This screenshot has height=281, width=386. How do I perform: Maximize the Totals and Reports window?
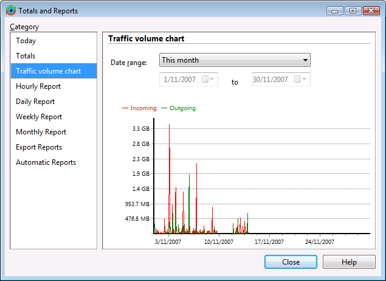[353, 11]
